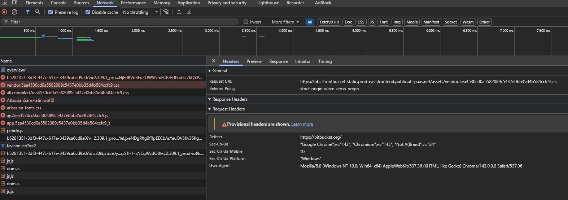The image size is (568, 200).
Task: Open the Recorder panel
Action: point(295,3)
